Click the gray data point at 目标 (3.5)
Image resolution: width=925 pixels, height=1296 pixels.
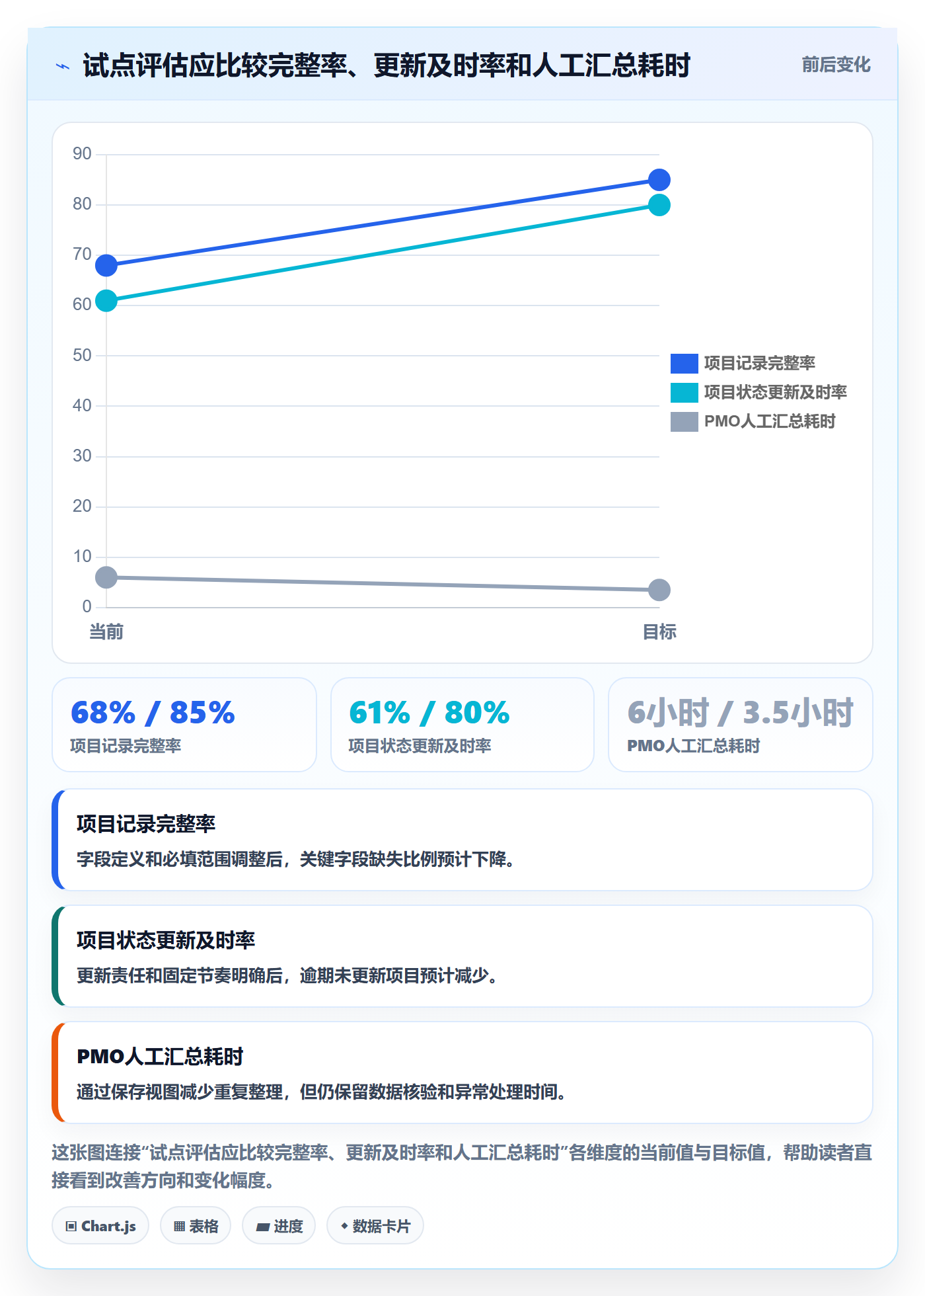[659, 590]
